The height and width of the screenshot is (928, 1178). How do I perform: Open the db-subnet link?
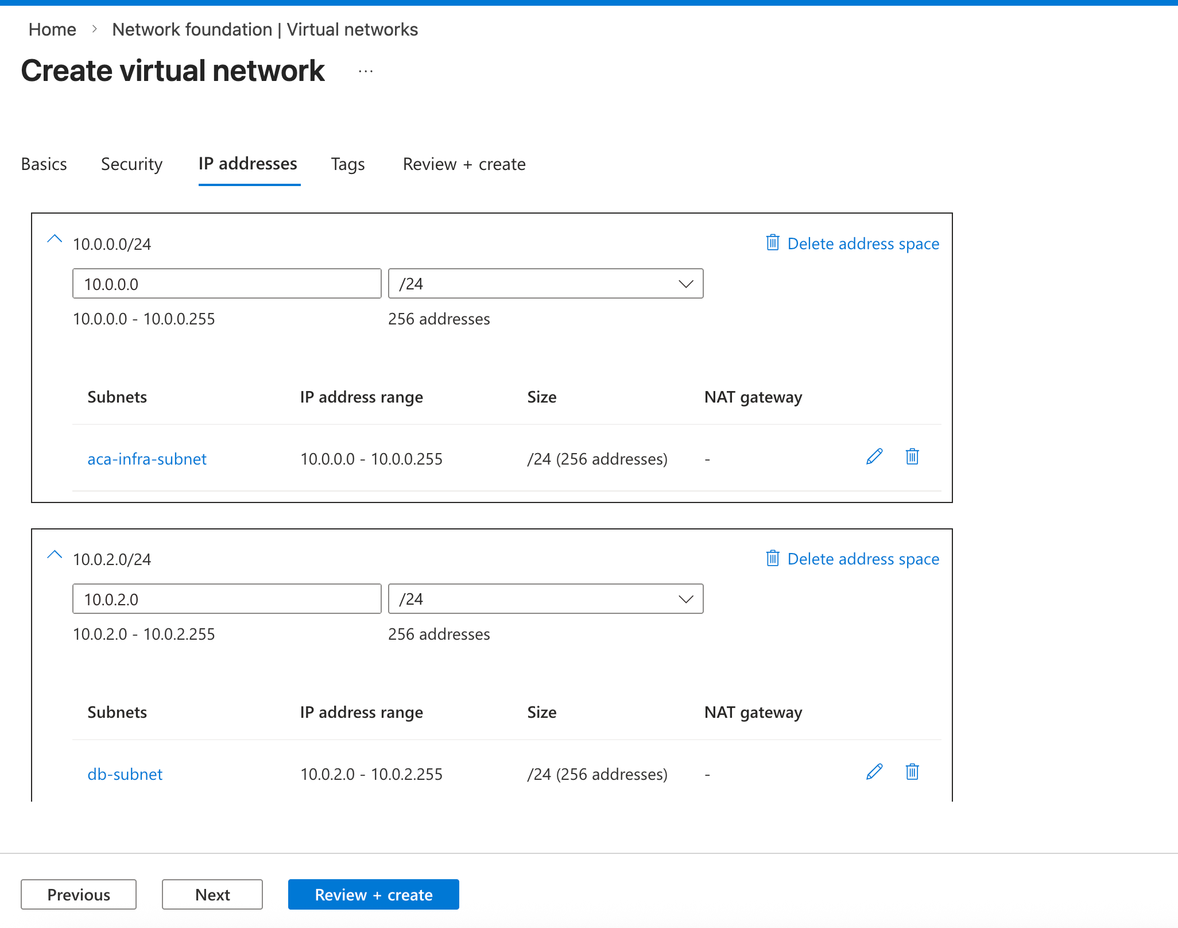[x=125, y=774]
